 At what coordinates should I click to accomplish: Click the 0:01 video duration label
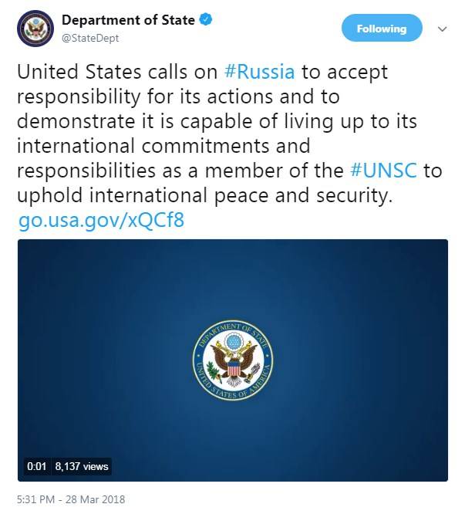pyautogui.click(x=37, y=466)
